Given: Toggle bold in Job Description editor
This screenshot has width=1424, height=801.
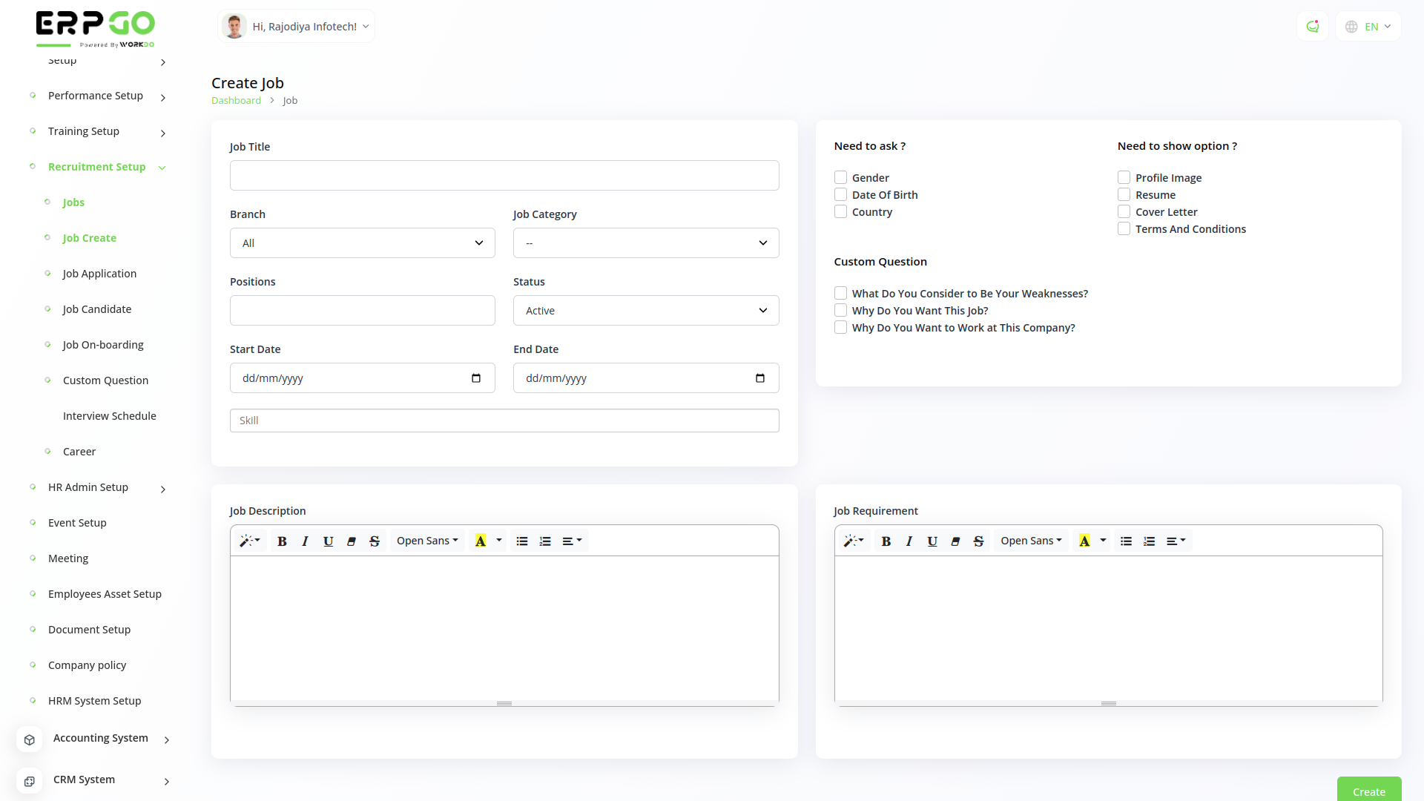Looking at the screenshot, I should tap(282, 541).
